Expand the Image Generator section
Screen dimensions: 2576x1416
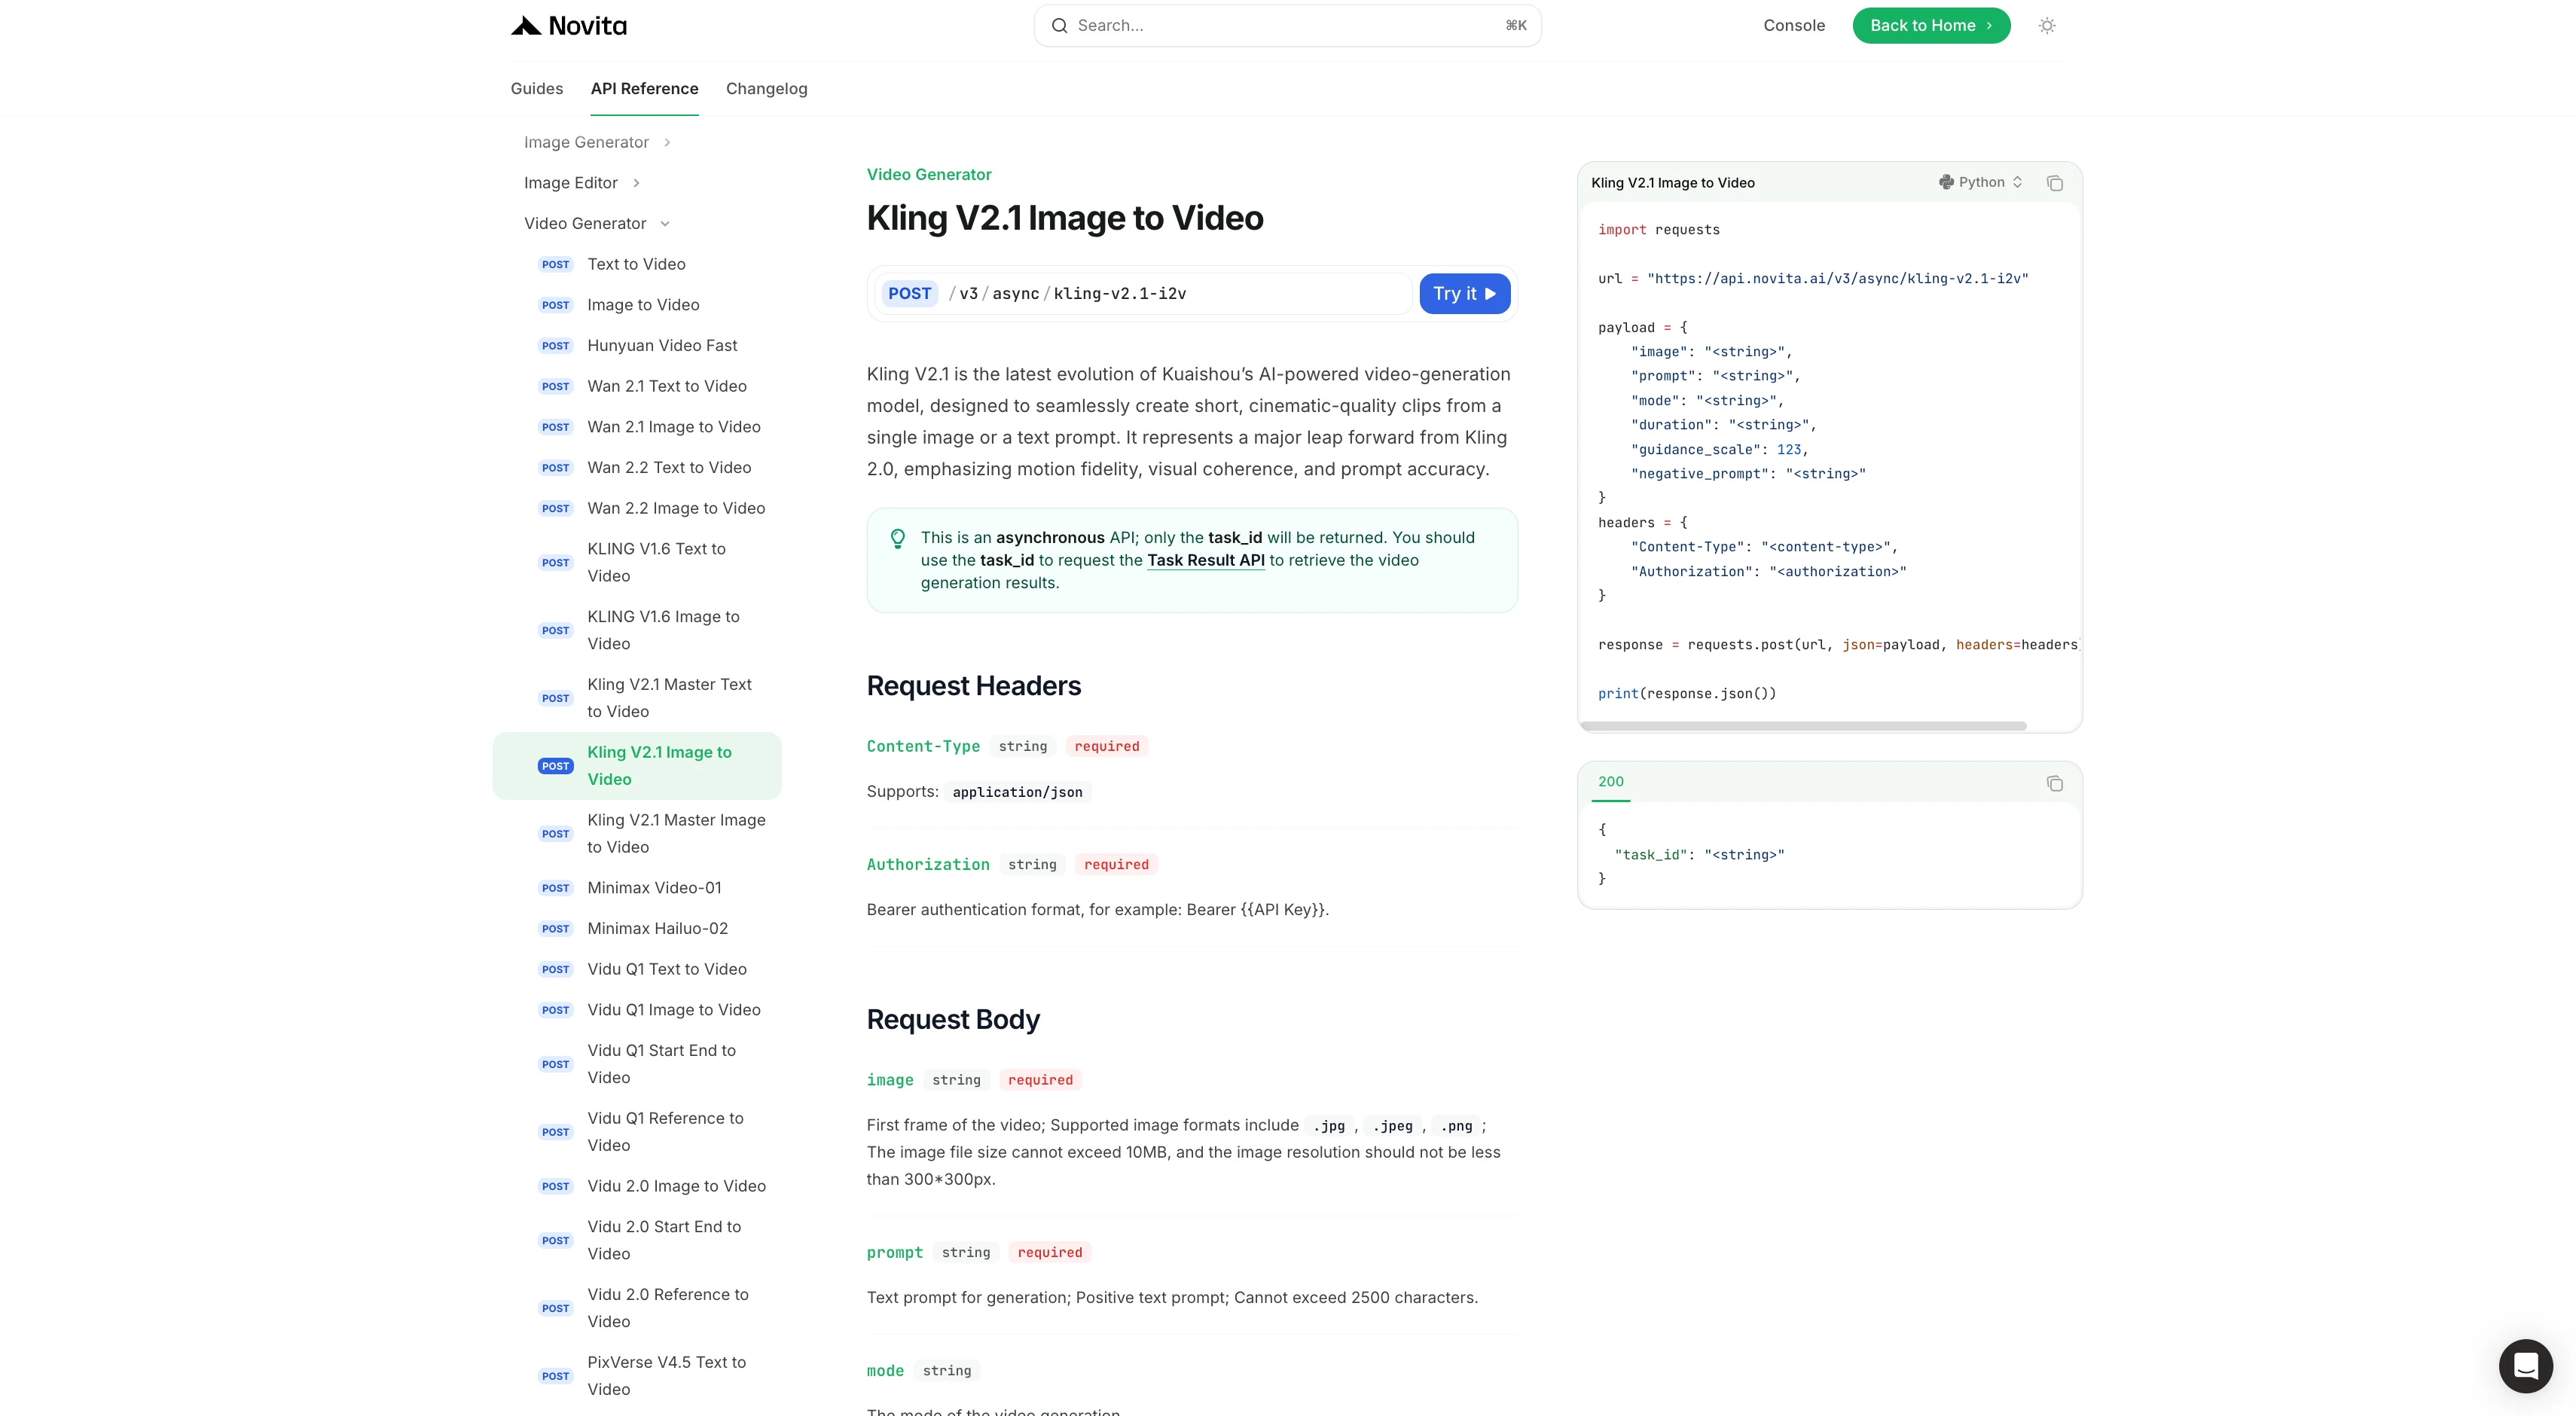pos(597,142)
